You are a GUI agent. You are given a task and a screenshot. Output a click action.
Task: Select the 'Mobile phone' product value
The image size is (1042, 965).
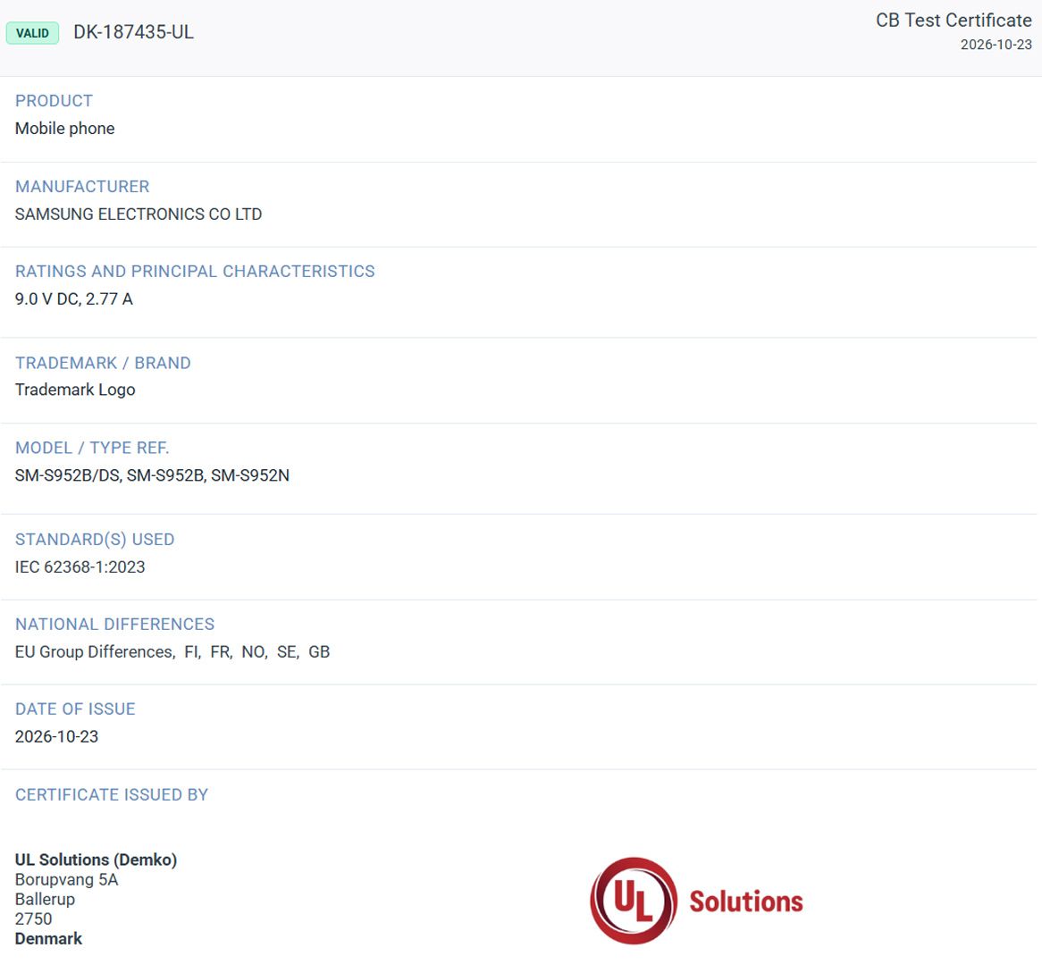[65, 129]
